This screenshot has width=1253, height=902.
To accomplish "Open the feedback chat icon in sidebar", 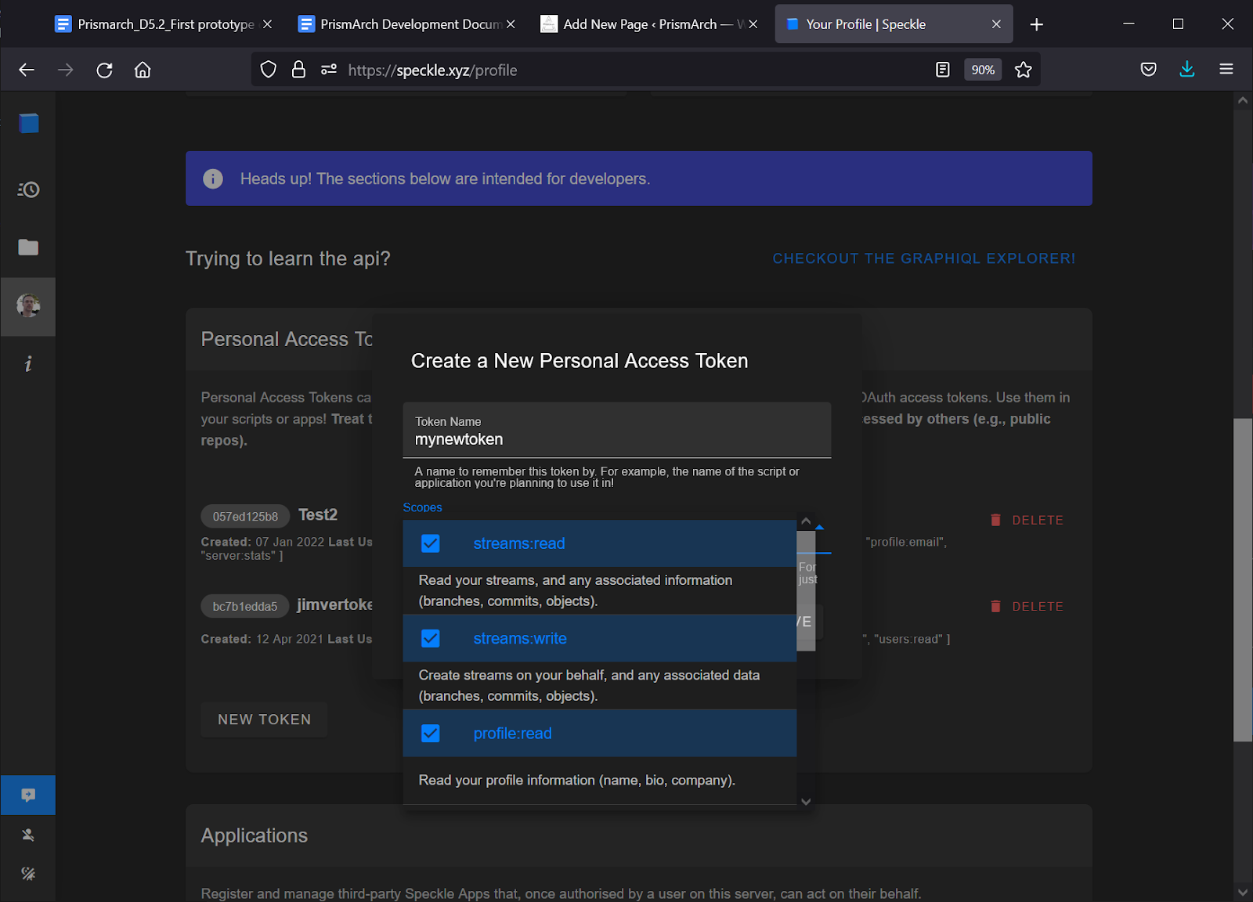I will [x=28, y=795].
